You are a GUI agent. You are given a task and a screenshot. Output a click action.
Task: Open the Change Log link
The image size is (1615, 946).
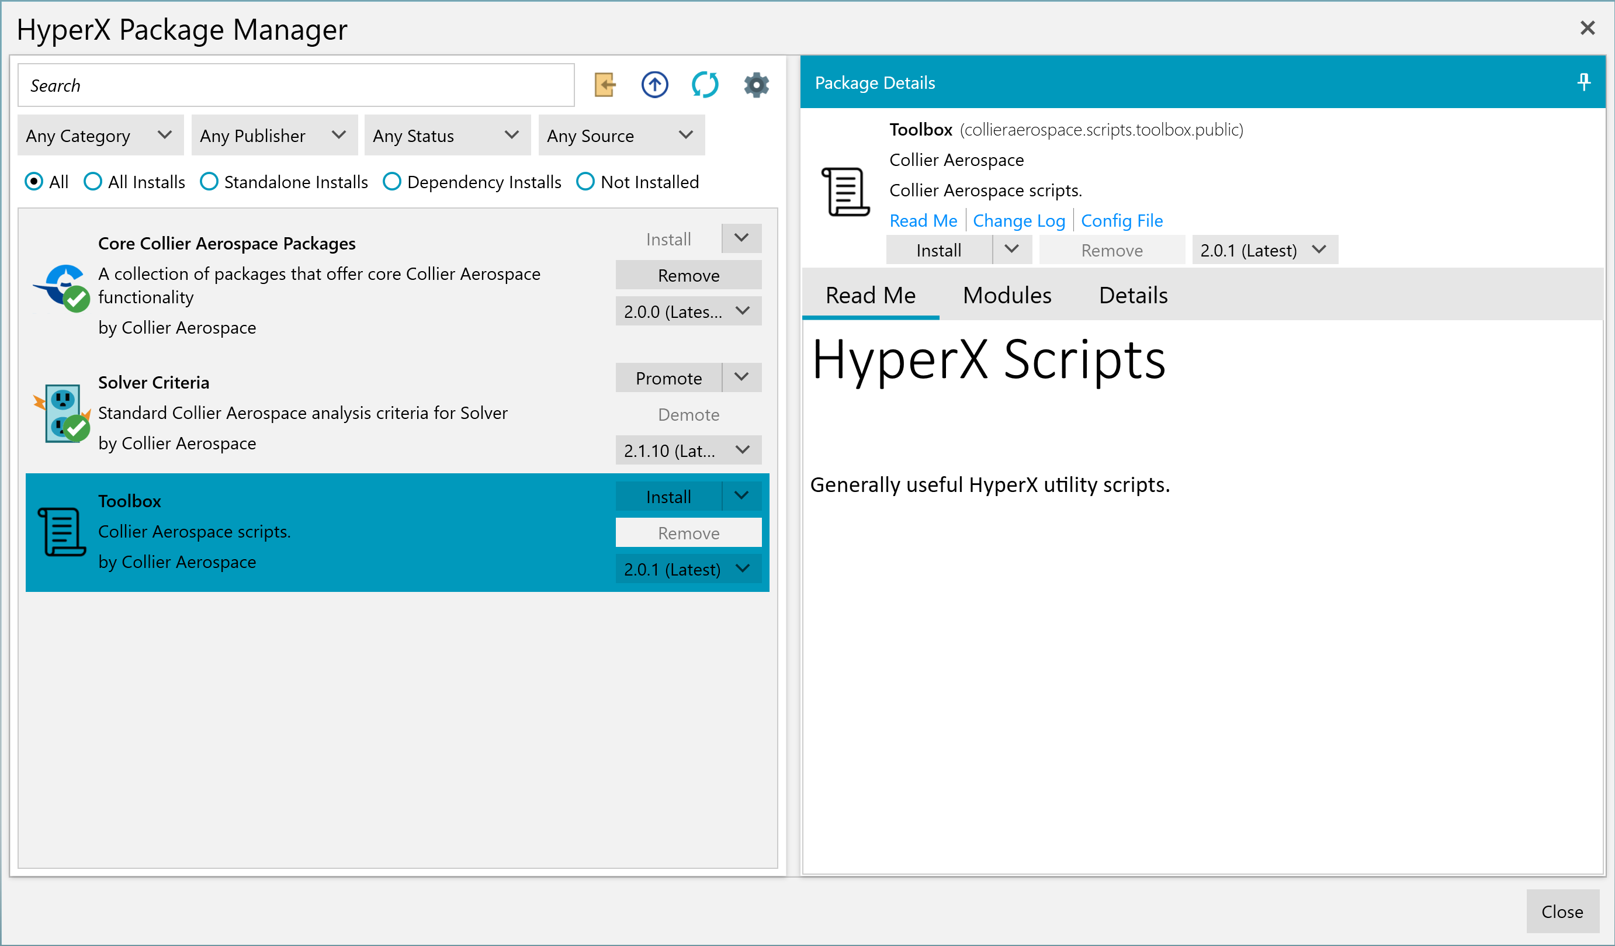pyautogui.click(x=1019, y=220)
